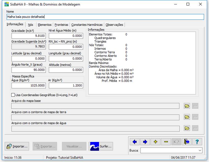Go to previous record with left arrow

(135, 142)
